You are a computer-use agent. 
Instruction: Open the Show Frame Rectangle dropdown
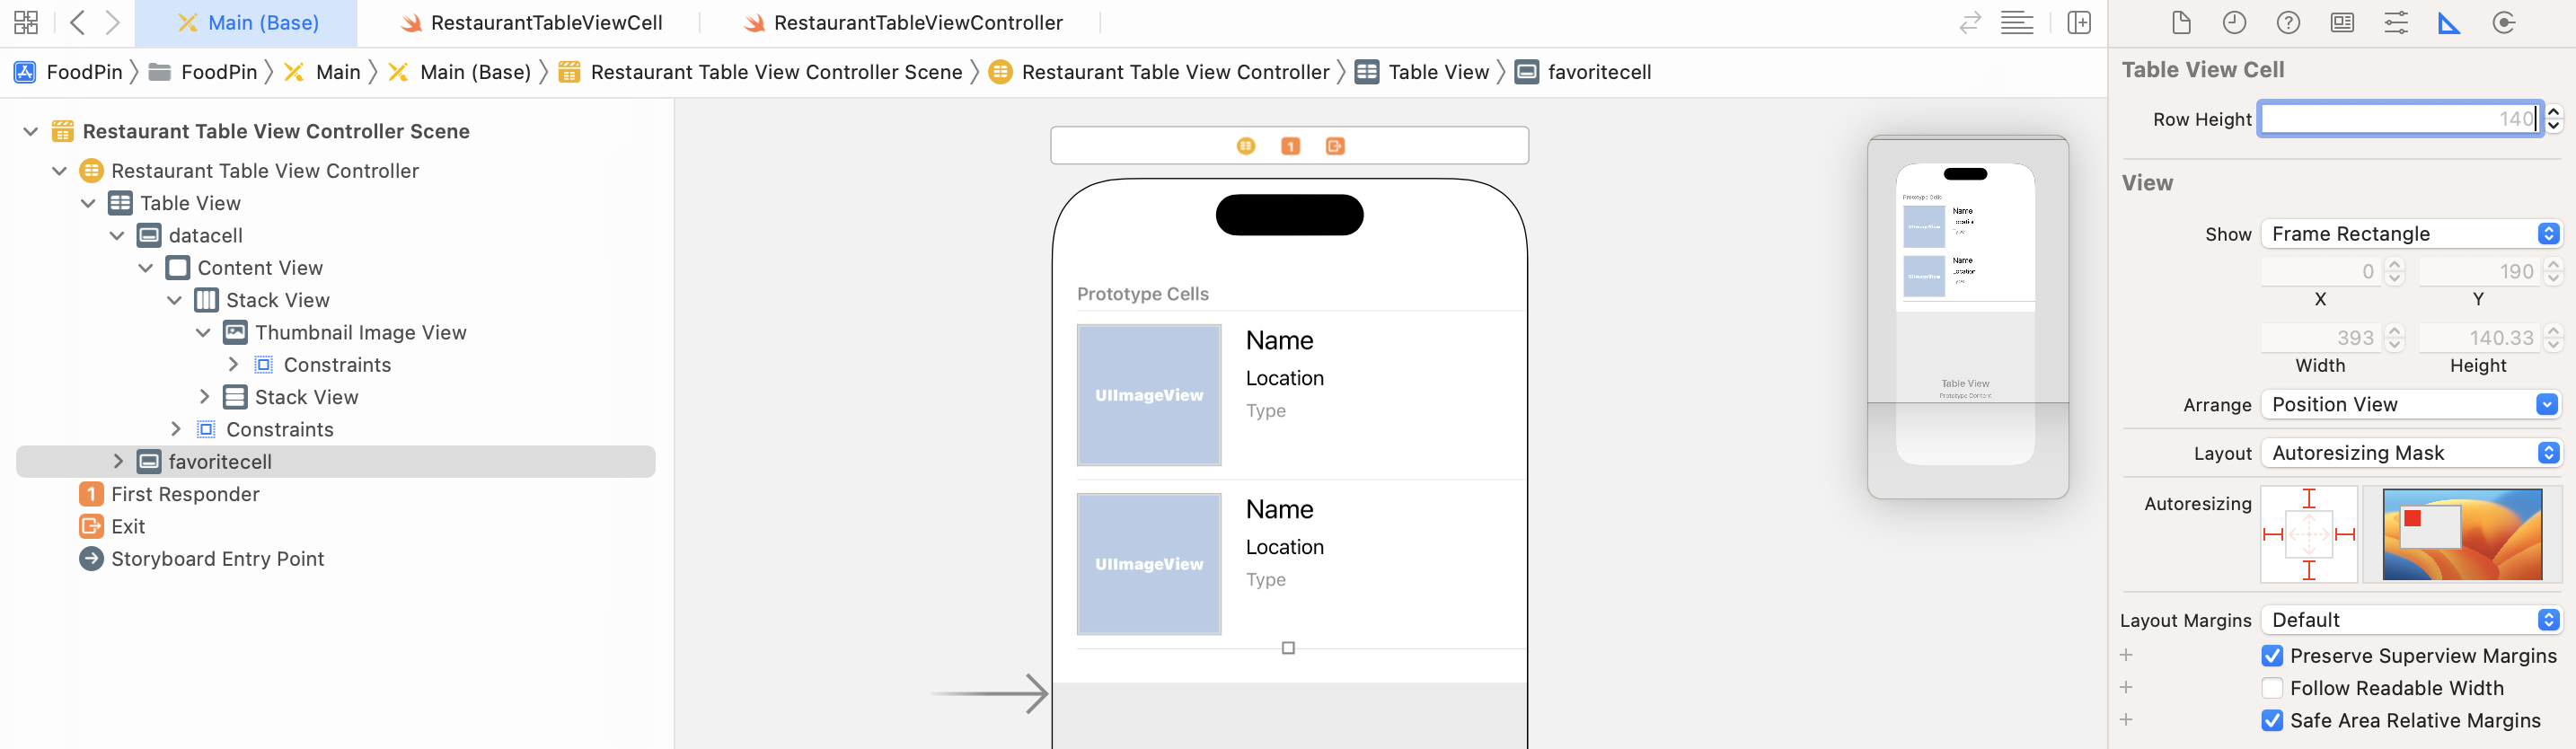pyautogui.click(x=2410, y=234)
